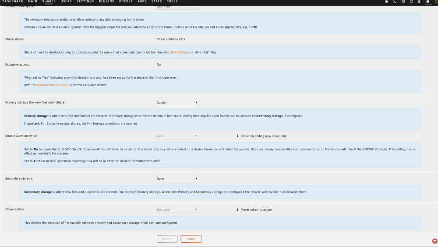Open the Mover action Not used dropdown
This screenshot has height=247, width=438.
point(177,210)
